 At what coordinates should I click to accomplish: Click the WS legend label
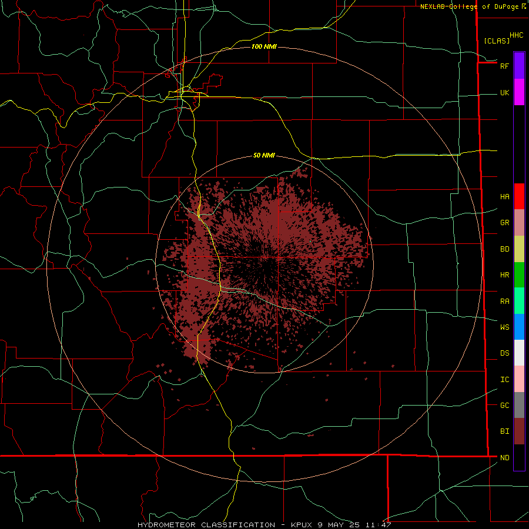tap(504, 327)
